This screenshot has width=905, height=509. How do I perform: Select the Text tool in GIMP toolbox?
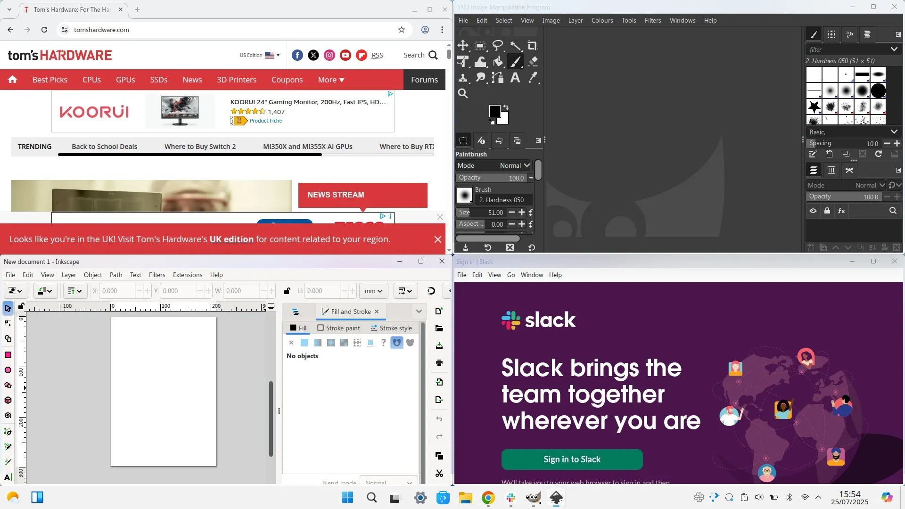tap(515, 77)
